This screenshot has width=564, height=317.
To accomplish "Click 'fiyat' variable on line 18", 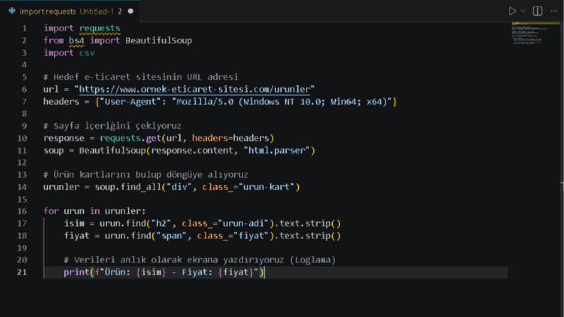I will [x=77, y=235].
